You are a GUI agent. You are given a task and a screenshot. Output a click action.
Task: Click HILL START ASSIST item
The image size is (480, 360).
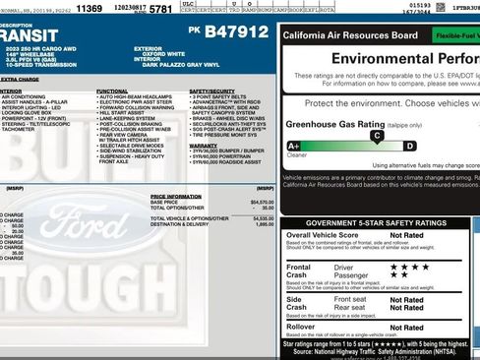pyautogui.click(x=122, y=113)
